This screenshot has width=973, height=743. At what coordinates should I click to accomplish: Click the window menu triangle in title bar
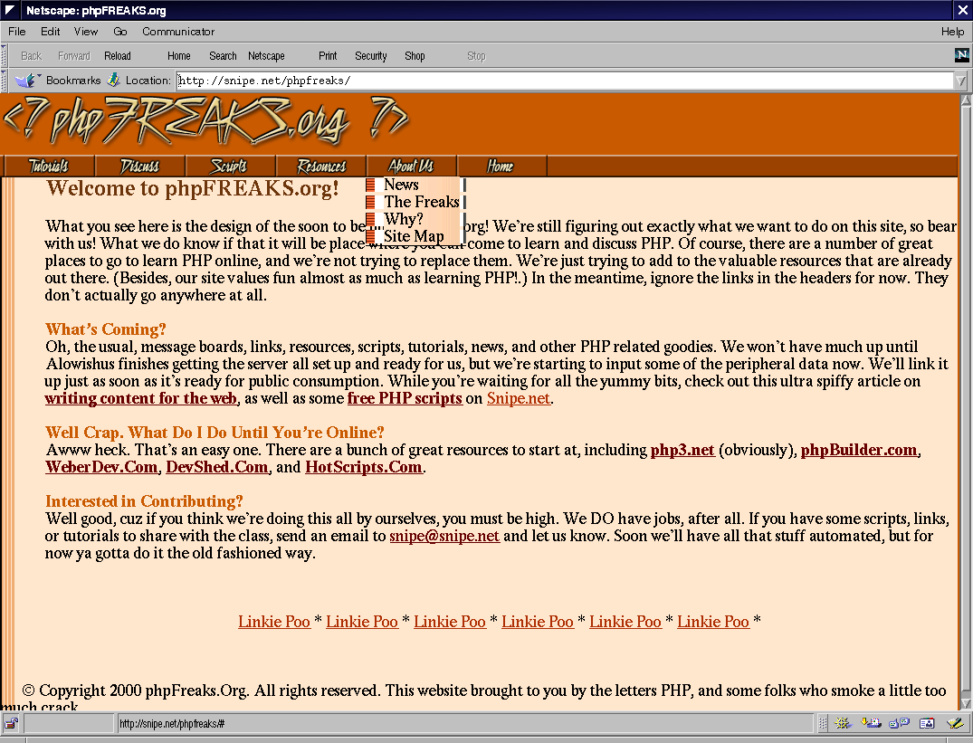click(x=10, y=10)
